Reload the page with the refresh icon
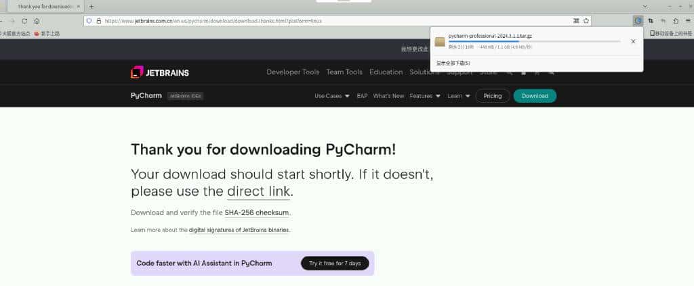This screenshot has width=694, height=286. [25, 21]
